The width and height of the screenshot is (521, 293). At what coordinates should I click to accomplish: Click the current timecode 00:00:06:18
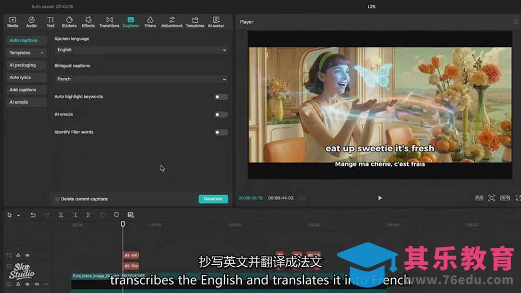pos(251,198)
